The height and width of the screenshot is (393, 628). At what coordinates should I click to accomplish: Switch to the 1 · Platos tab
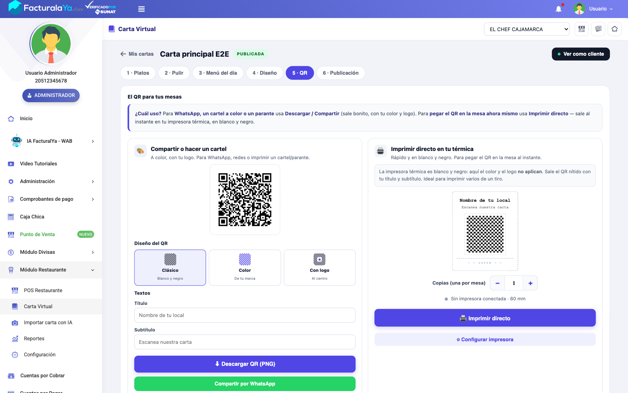click(x=138, y=73)
